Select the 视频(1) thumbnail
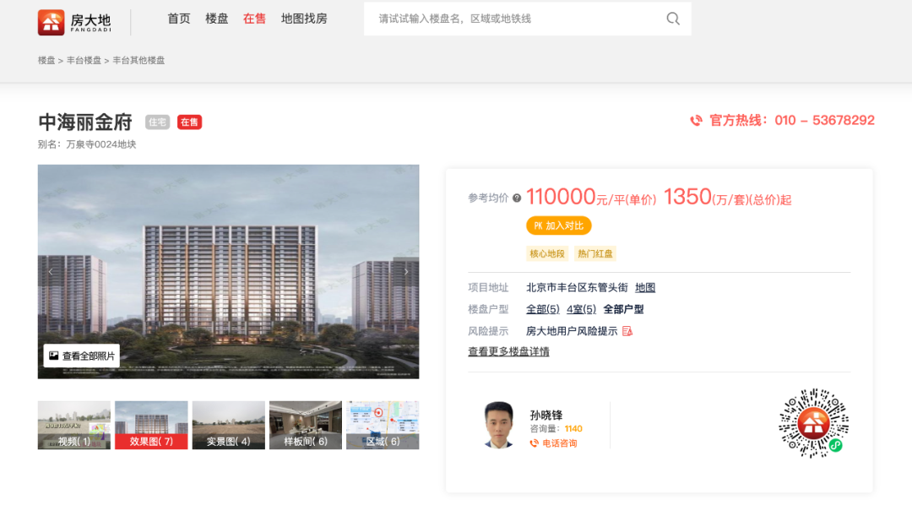912x527 pixels. pyautogui.click(x=74, y=425)
